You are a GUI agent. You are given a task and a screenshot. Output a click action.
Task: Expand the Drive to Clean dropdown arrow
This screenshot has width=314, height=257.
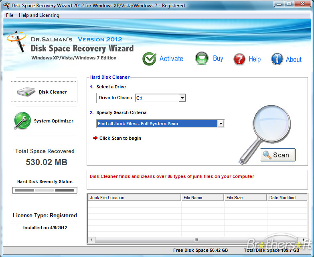182,98
